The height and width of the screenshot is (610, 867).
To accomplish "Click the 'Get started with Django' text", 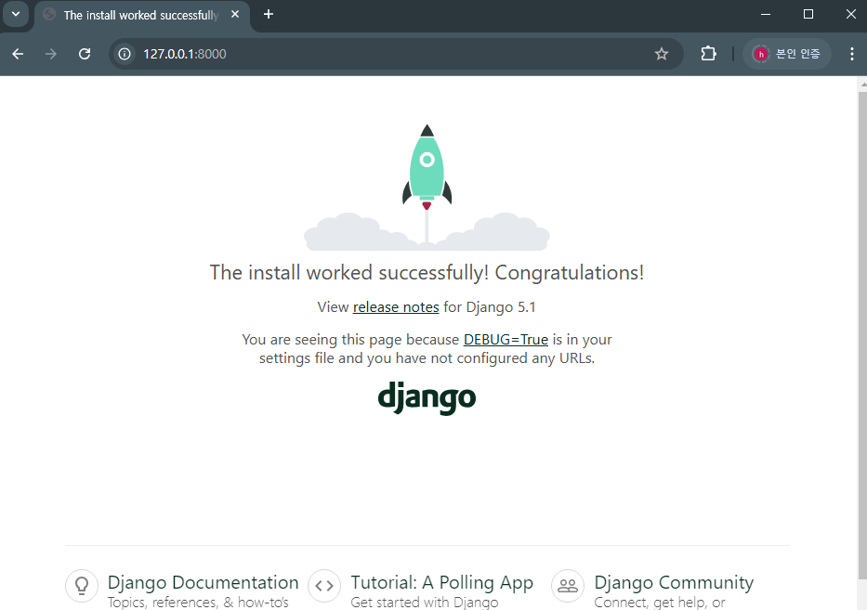I will pyautogui.click(x=425, y=602).
